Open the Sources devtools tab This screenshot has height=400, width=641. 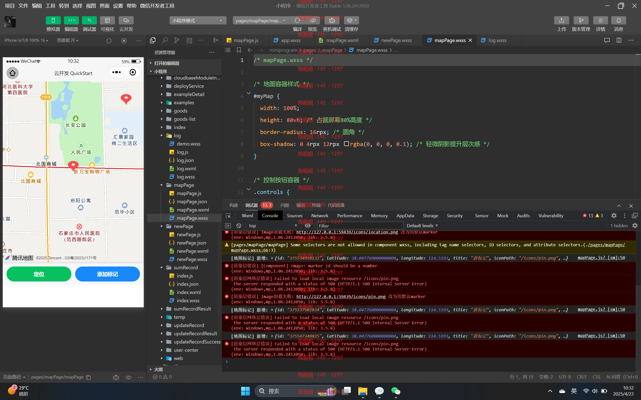[x=294, y=215]
